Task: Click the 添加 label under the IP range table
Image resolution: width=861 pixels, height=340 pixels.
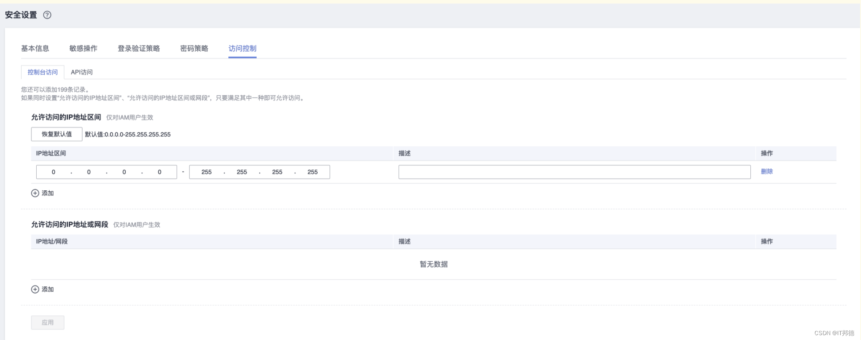Action: coord(48,193)
